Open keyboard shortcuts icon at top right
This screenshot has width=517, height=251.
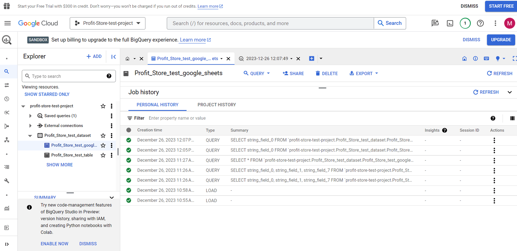(486, 59)
